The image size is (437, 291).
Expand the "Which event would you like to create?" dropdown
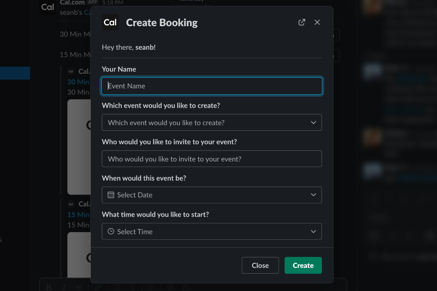pyautogui.click(x=212, y=123)
